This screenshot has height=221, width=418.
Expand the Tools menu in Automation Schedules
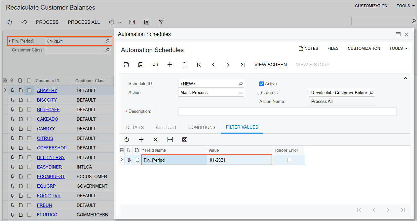coord(398,48)
